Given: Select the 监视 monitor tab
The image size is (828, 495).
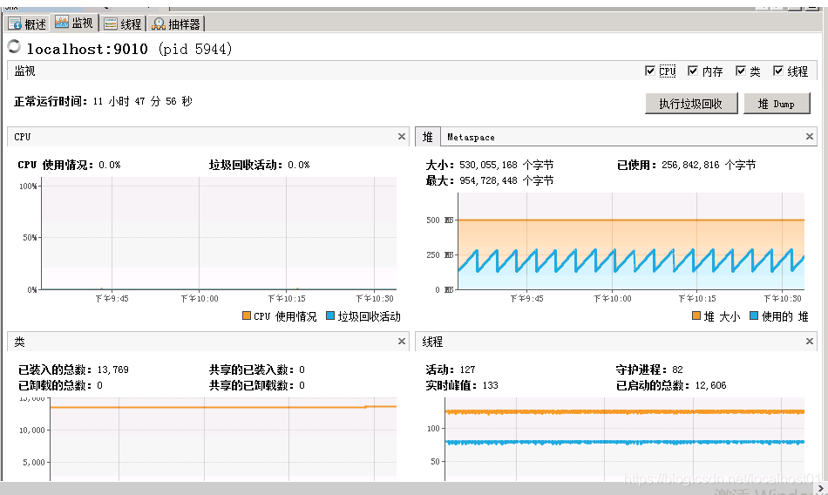Looking at the screenshot, I should click(x=74, y=23).
